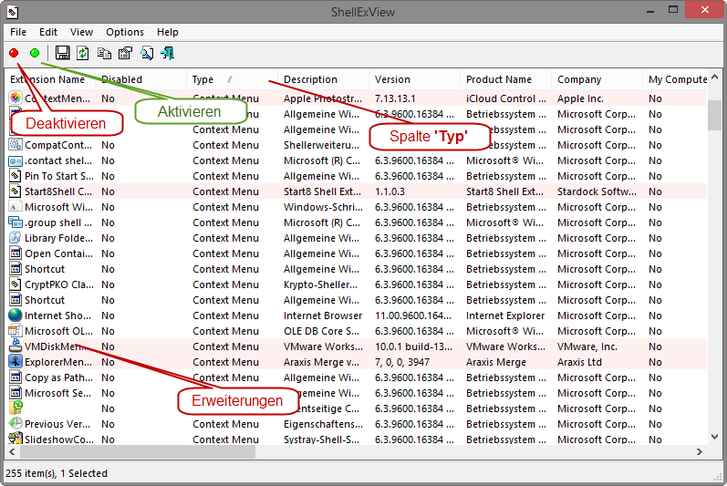The height and width of the screenshot is (486, 727).
Task: Click the Save Selected Items floppy icon
Action: [62, 54]
